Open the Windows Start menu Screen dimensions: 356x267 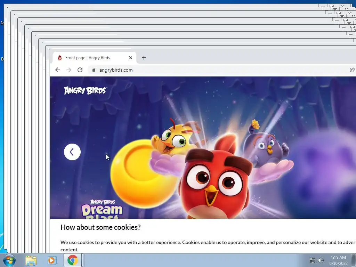point(9,260)
